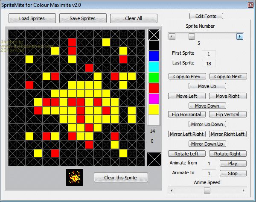Open the Edit Fonts dialog

[206, 16]
